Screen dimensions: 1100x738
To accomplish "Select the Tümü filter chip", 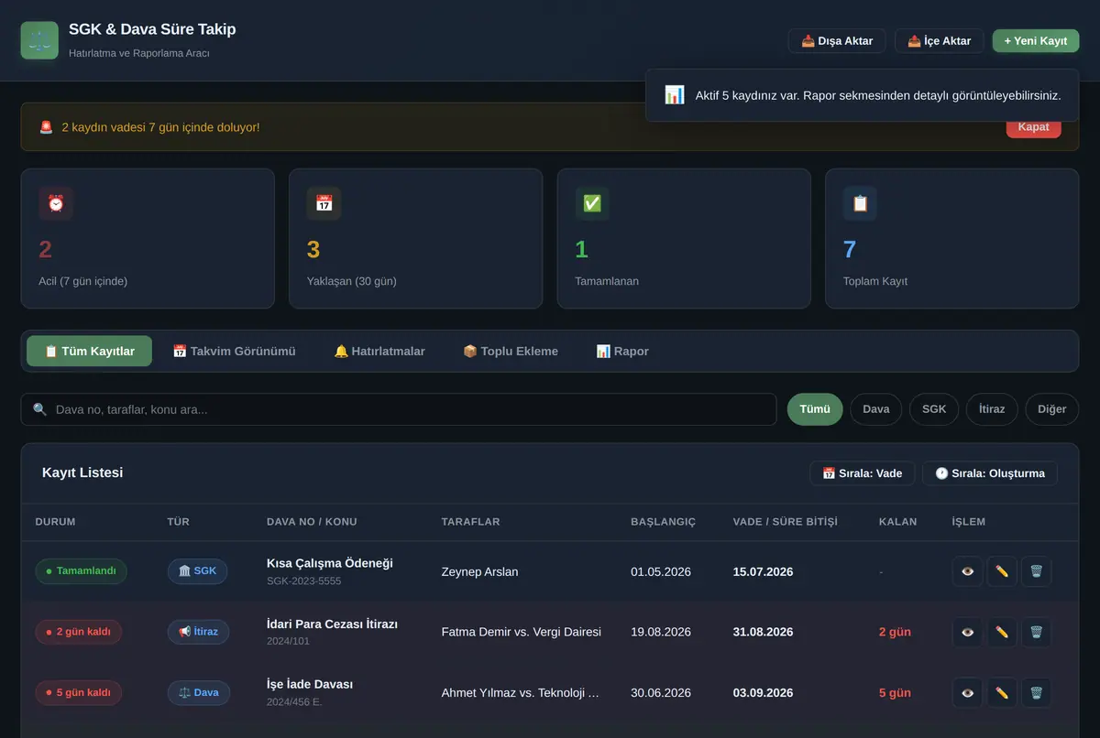I will [815, 409].
